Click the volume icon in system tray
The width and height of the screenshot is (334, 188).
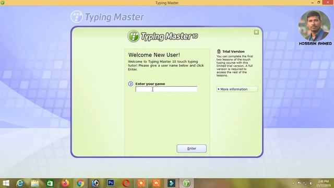pos(311,183)
